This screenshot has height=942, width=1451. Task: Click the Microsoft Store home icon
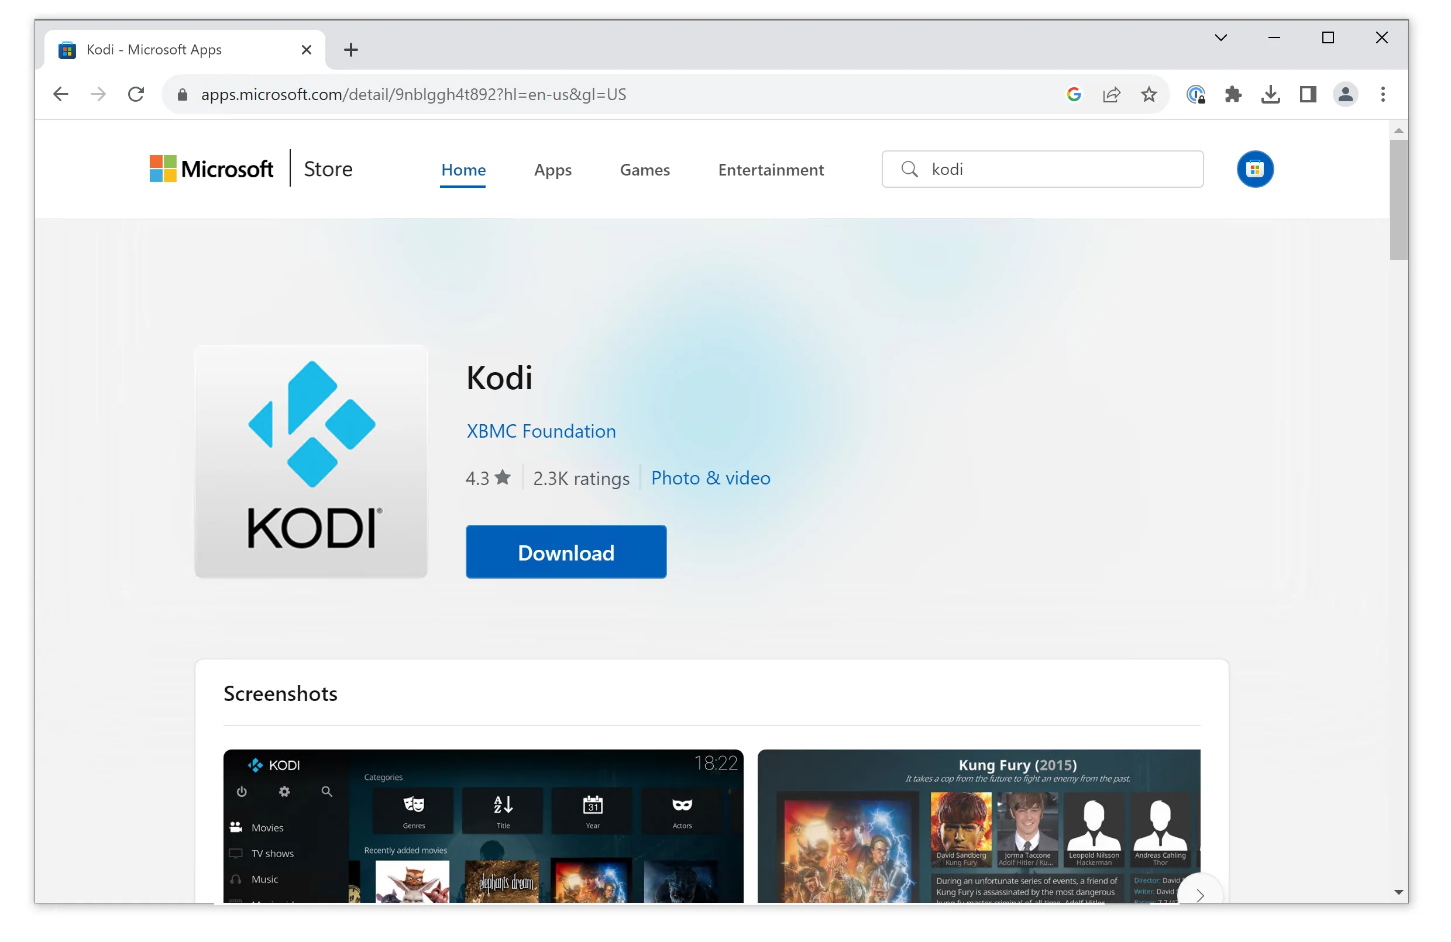[1256, 169]
